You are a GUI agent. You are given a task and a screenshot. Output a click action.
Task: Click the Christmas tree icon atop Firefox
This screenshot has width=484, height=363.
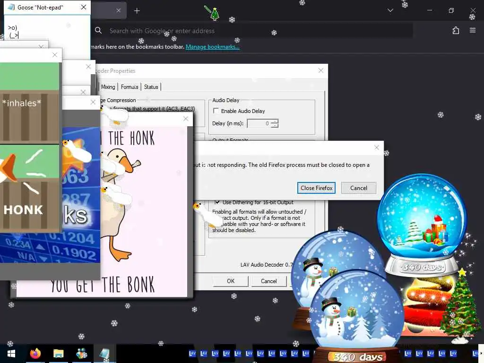tap(214, 14)
